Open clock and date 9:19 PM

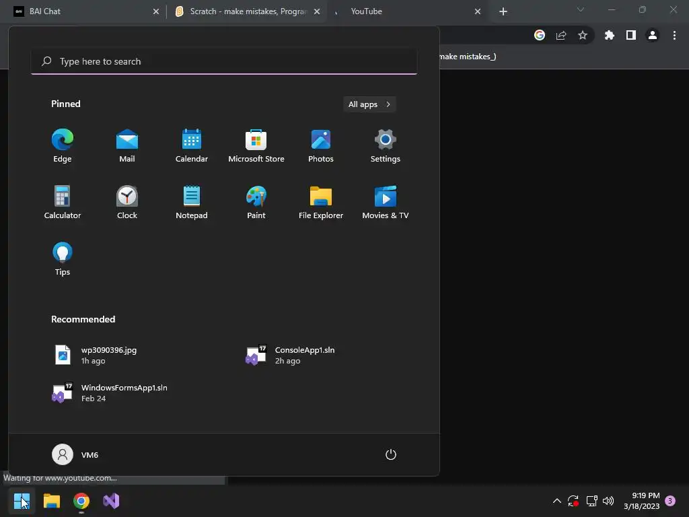(x=641, y=501)
